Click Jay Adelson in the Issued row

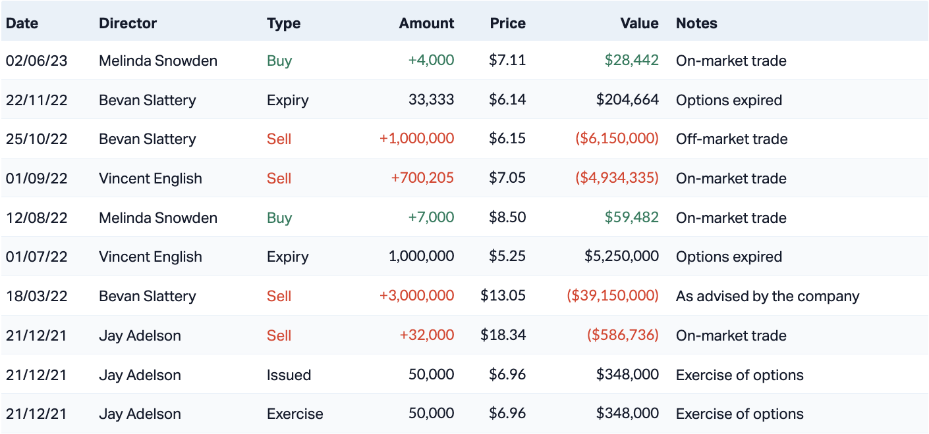pyautogui.click(x=140, y=375)
